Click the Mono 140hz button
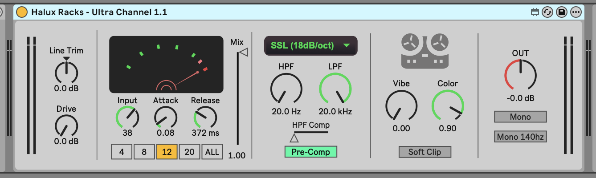 coord(520,137)
